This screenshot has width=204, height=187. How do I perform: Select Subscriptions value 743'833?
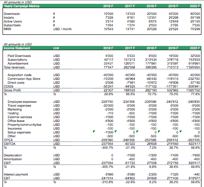(x=194, y=59)
